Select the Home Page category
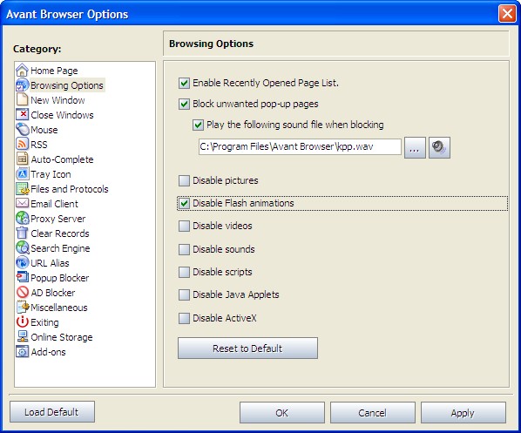 tap(54, 71)
